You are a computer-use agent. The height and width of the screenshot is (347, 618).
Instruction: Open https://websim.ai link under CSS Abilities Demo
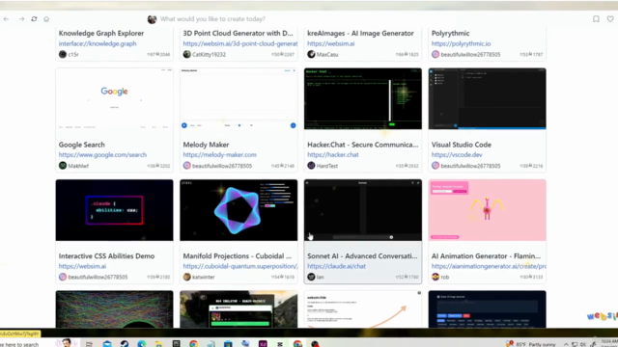coord(82,266)
